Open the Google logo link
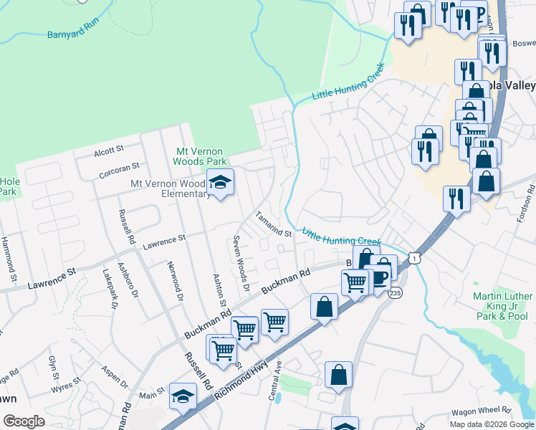The image size is (536, 430). 24,421
